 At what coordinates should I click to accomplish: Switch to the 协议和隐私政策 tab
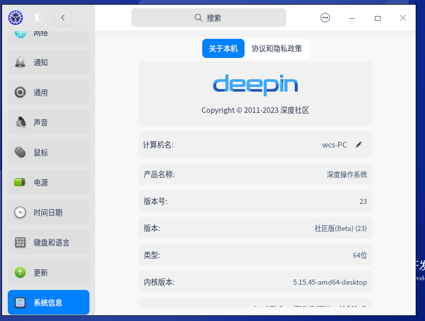pyautogui.click(x=277, y=48)
